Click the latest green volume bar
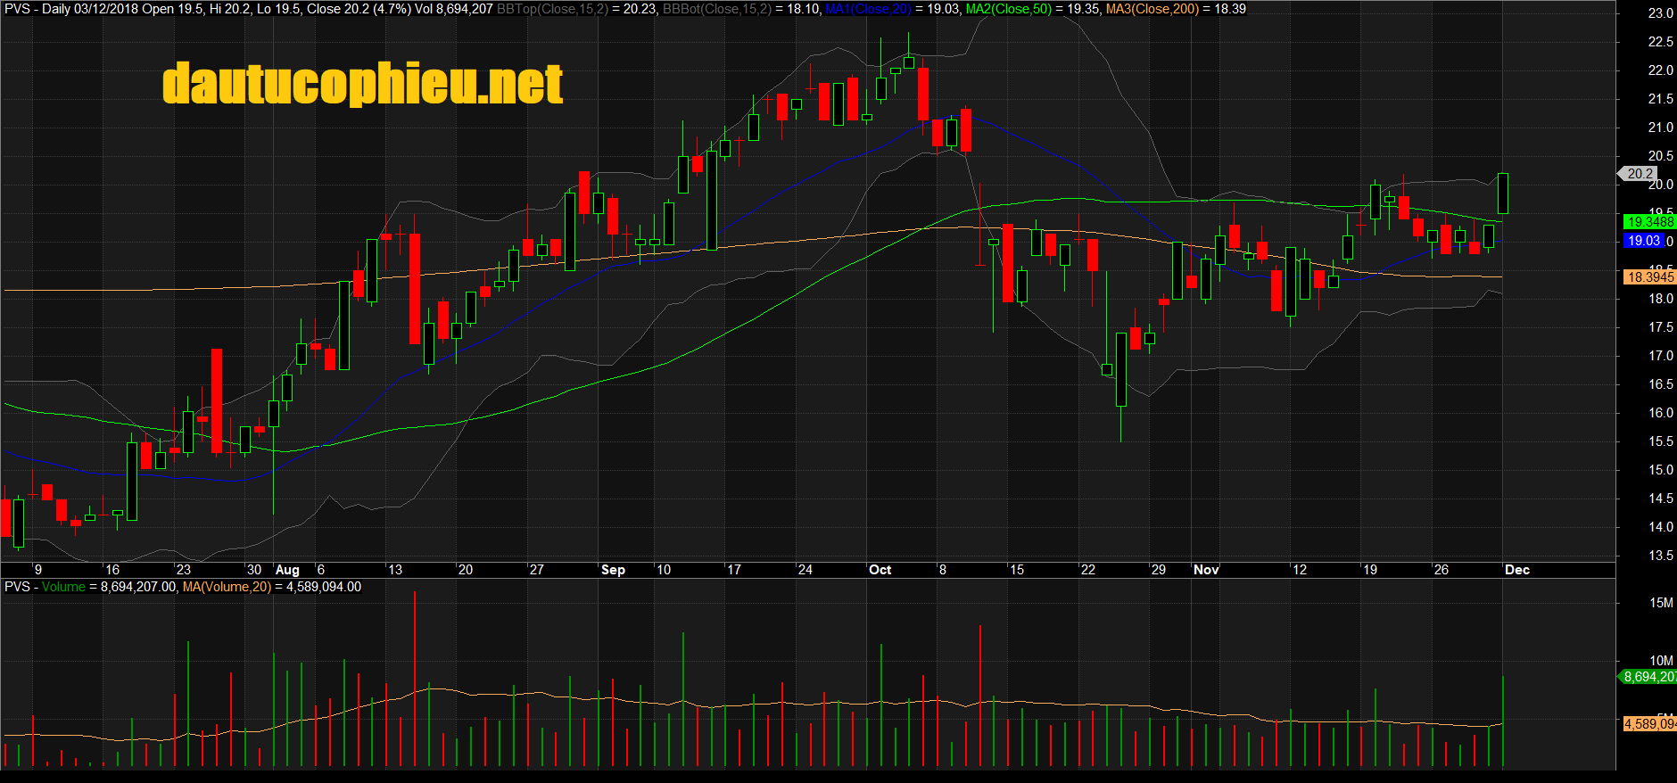The image size is (1677, 783). (x=1503, y=721)
